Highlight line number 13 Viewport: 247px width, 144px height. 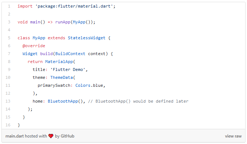click(8, 101)
